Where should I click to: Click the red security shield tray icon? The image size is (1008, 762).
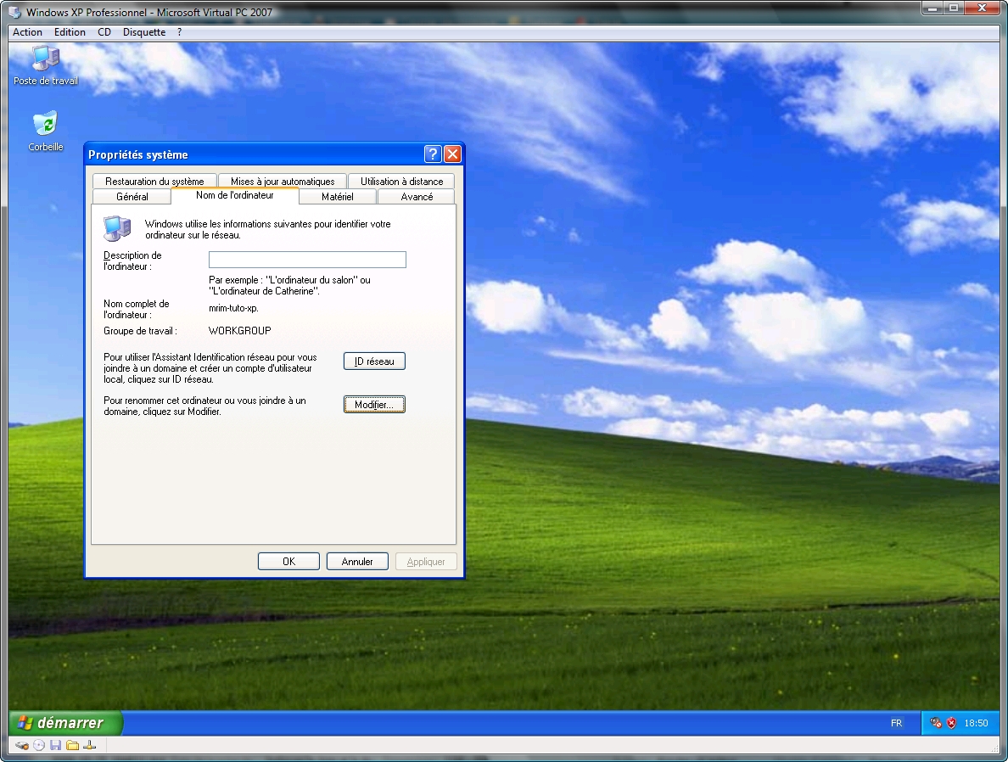coord(951,723)
